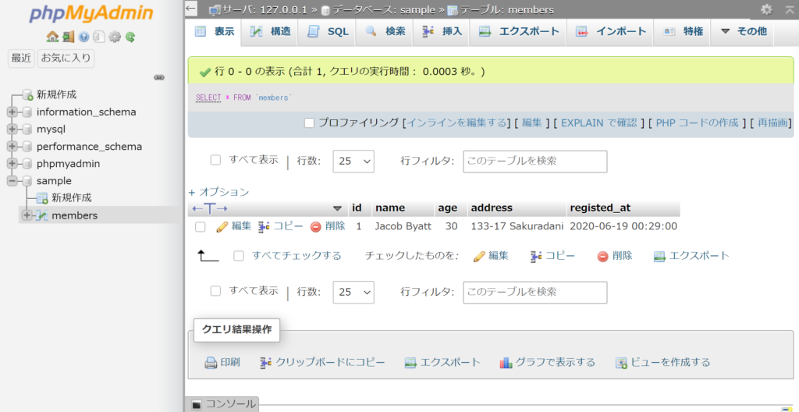Image resolution: width=799 pixels, height=412 pixels.
Task: Click the red delete icon in Jacob Byatt row
Action: tap(316, 226)
